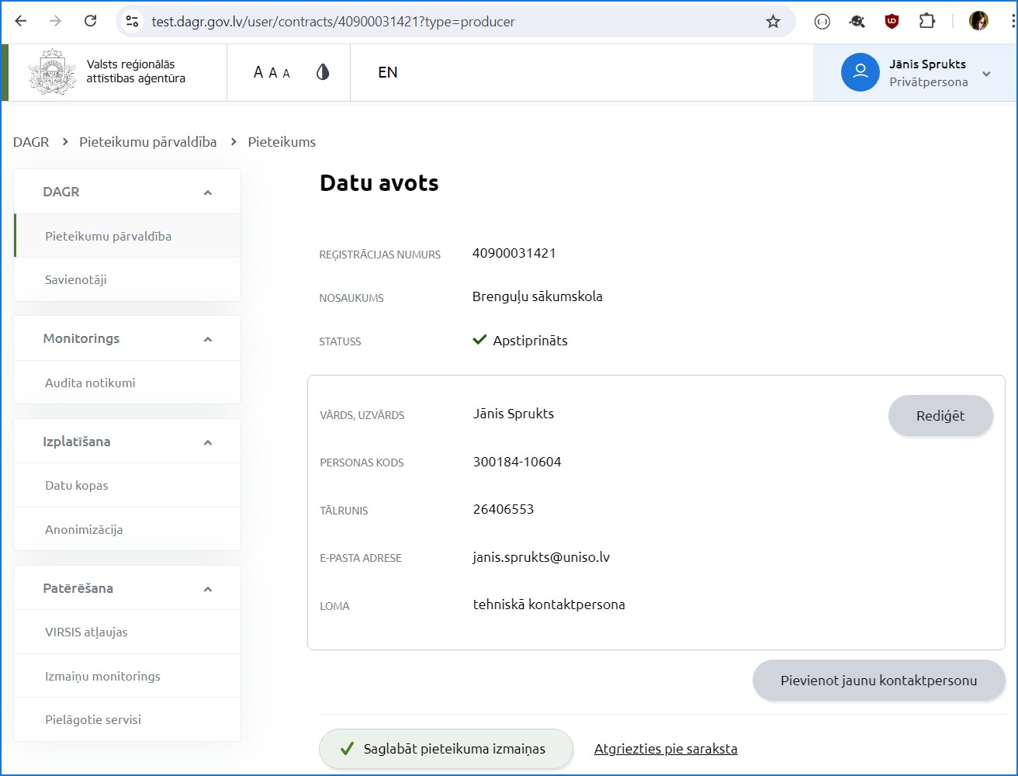Collapse the DAGR sidebar section
Image resolution: width=1018 pixels, height=776 pixels.
[x=207, y=192]
